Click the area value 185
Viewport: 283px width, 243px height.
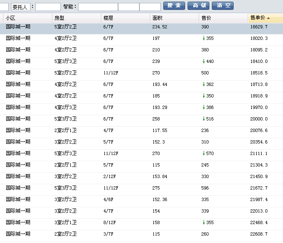(156, 96)
